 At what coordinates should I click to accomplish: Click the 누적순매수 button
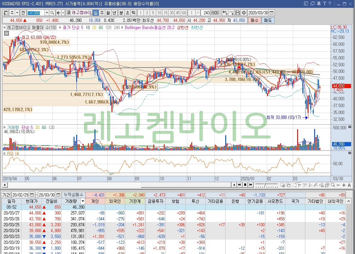74,195
